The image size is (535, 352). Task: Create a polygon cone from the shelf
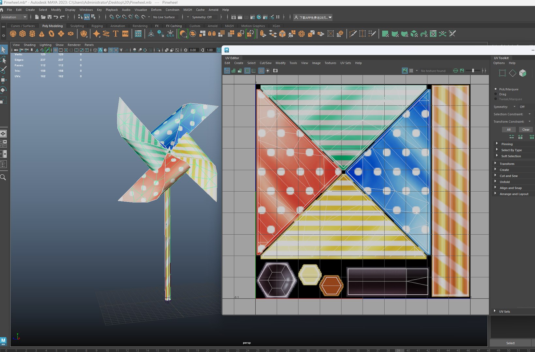click(x=42, y=34)
